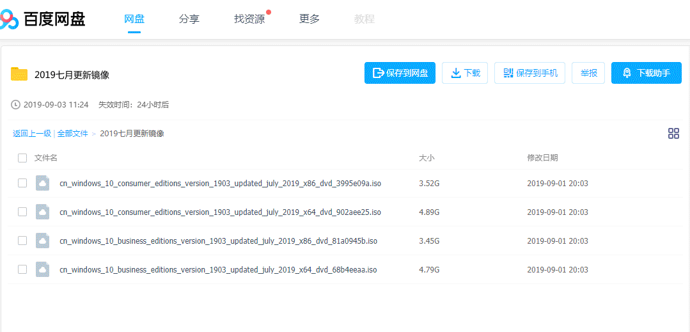Open cn_windows_10_consumer x86_dvd_3995e09a.iso file name

(221, 184)
